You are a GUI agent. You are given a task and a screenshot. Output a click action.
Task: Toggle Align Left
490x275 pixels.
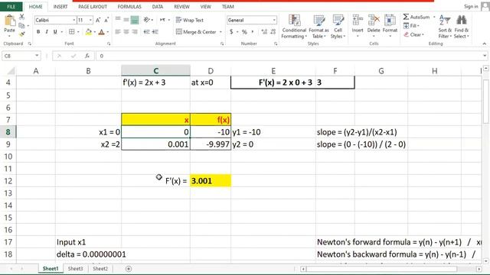[118, 32]
